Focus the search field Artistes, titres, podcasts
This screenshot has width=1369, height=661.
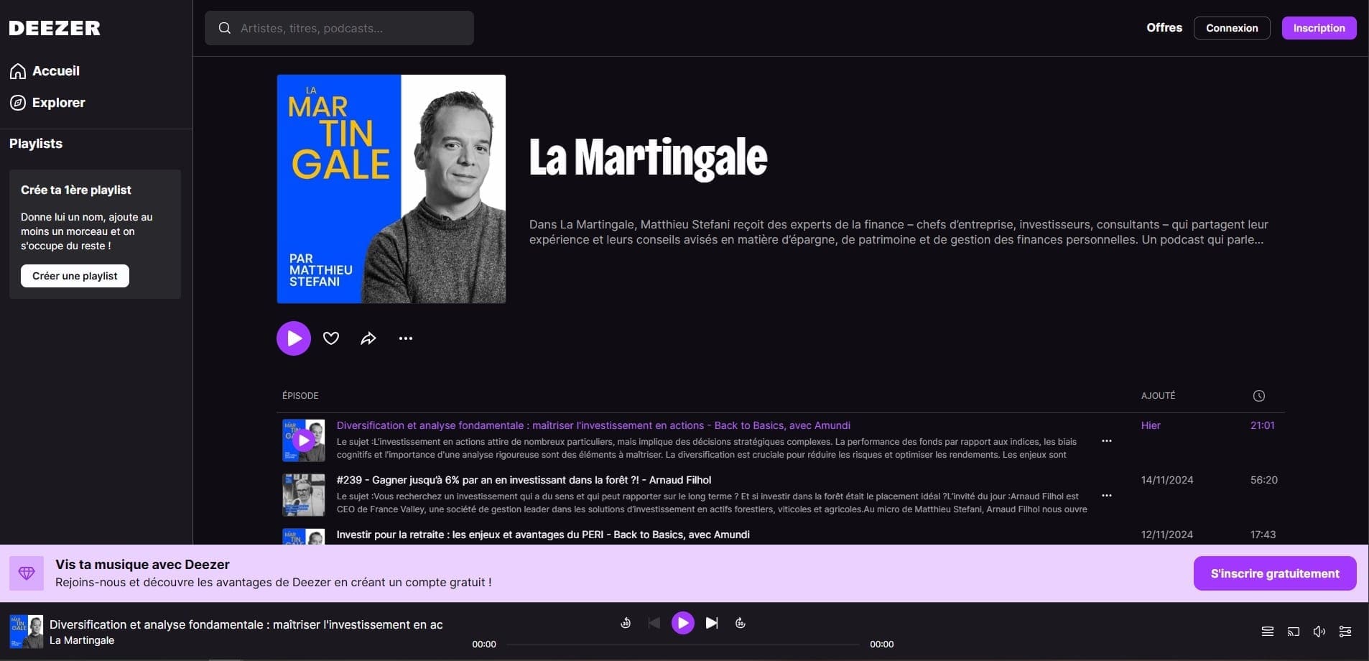339,28
